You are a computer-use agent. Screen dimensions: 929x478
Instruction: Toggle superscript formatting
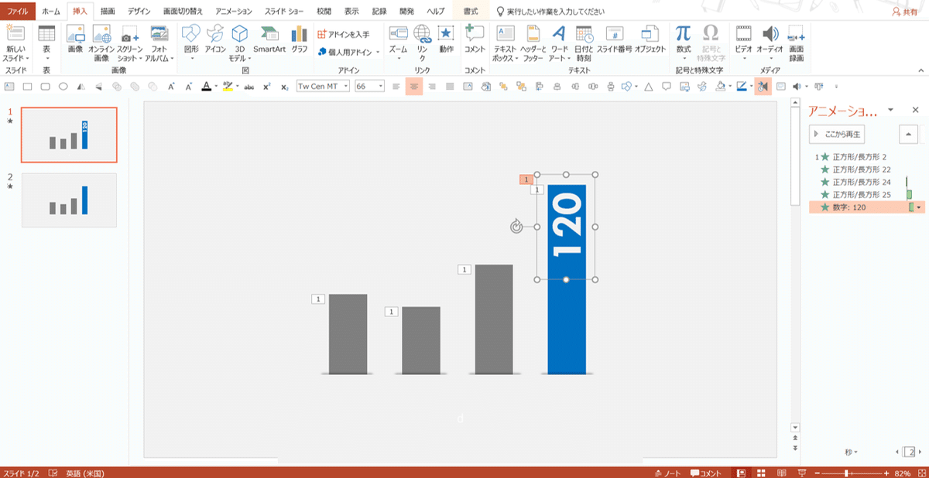267,87
